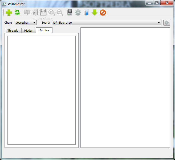Click the gear button beside Board dropdown
Viewport: 175px width, 160px height.
click(x=167, y=23)
